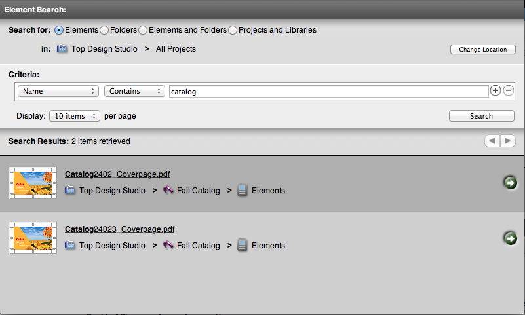The height and width of the screenshot is (315, 525).
Task: Remove the criteria row with minus icon
Action: click(508, 91)
